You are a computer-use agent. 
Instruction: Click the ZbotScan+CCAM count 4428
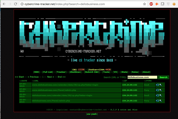108,70
